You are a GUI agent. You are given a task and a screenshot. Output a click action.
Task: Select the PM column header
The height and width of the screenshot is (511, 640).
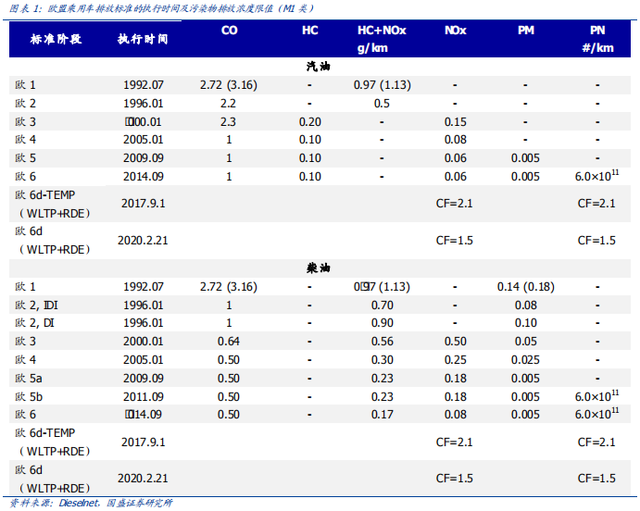(525, 31)
